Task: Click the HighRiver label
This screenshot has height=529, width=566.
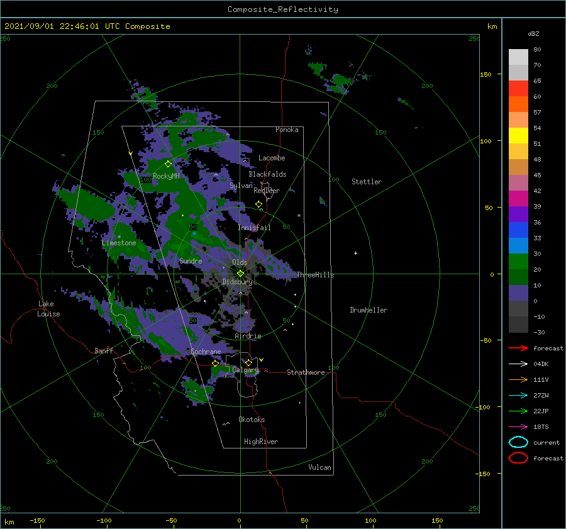Action: tap(261, 442)
